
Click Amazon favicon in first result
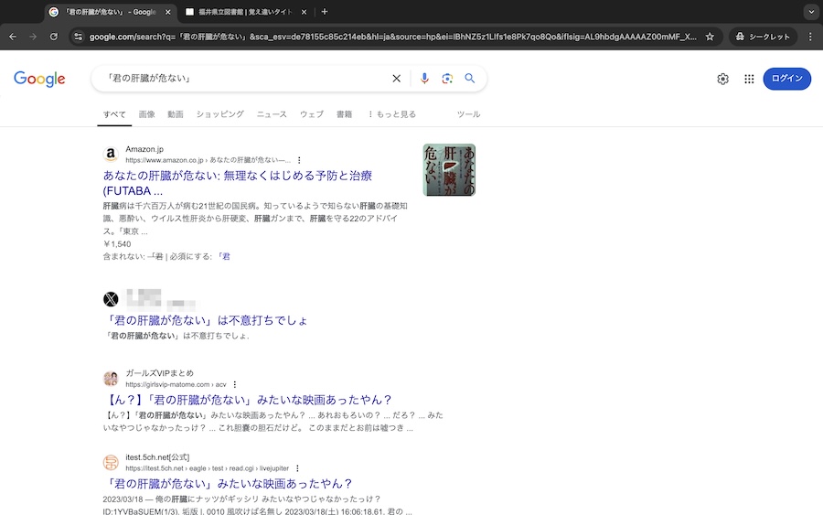111,155
